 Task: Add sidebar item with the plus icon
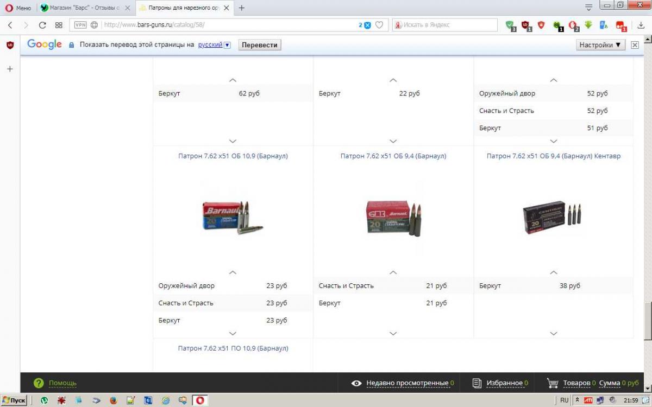pyautogui.click(x=10, y=69)
